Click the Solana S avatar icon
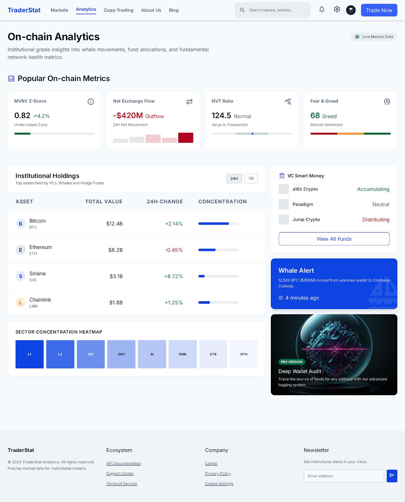This screenshot has height=502, width=405. click(x=21, y=276)
